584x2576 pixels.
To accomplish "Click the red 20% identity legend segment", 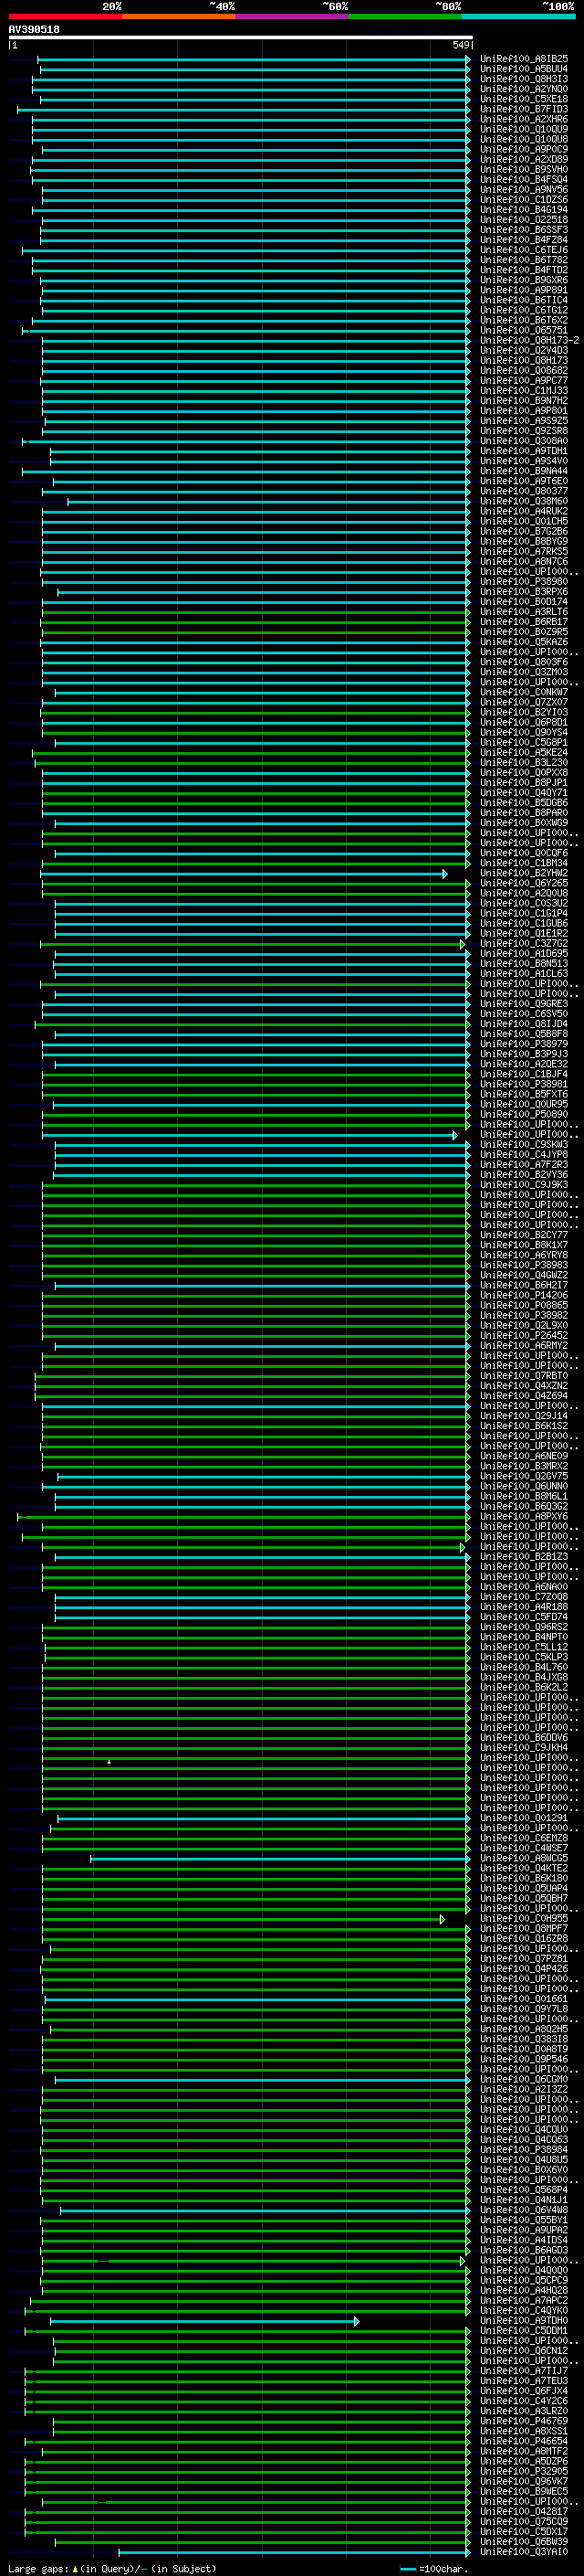I will [x=65, y=16].
